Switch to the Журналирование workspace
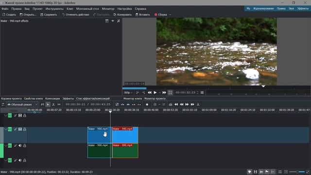The image size is (311, 175). point(263,9)
